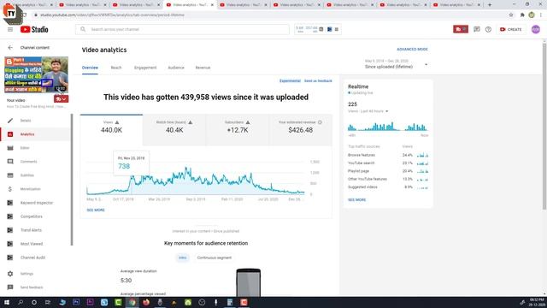Viewport: 547px width, 308px height.
Task: Select the Watch time 40.4K metric card
Action: (174, 129)
